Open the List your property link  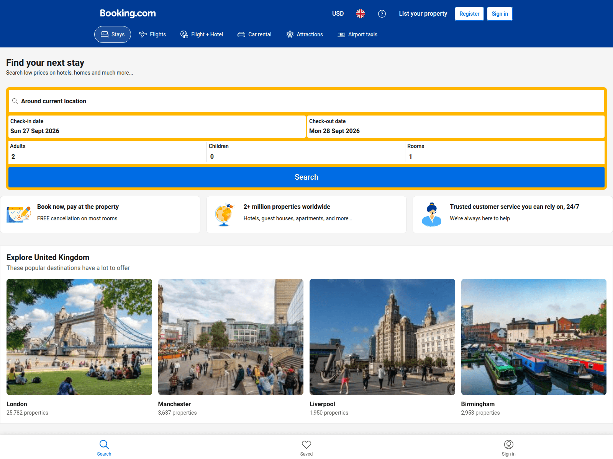point(423,14)
